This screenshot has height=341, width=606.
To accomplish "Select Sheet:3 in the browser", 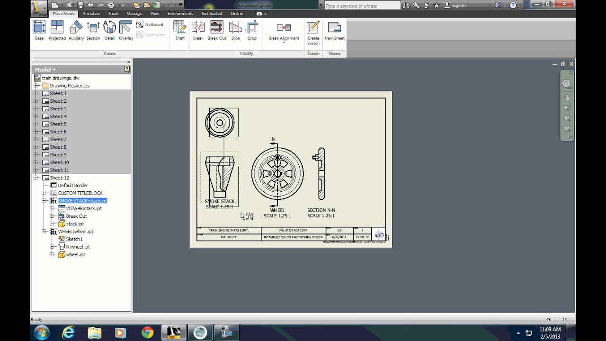I will coord(58,109).
